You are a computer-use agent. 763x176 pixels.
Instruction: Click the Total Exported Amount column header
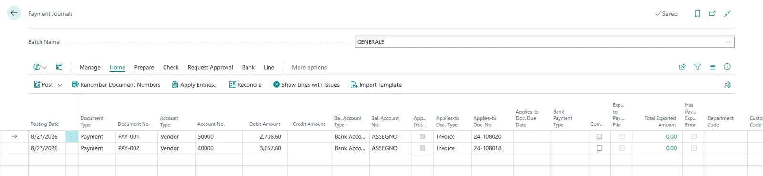click(660, 122)
